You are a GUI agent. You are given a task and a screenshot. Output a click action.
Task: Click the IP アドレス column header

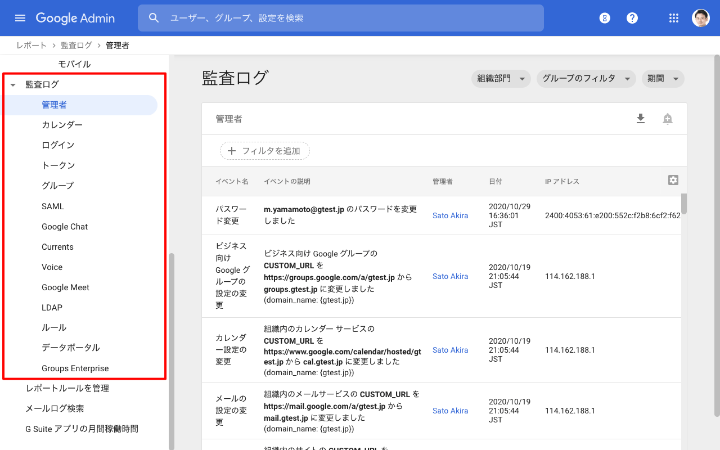coord(562,181)
